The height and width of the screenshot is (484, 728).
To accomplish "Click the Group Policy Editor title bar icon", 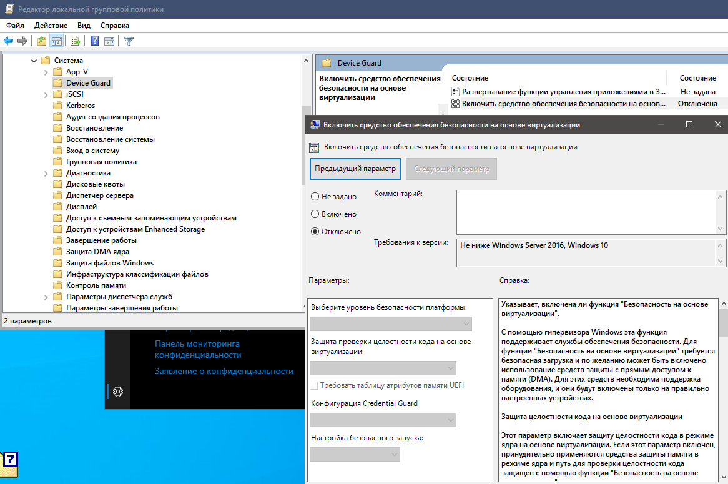I will point(9,9).
